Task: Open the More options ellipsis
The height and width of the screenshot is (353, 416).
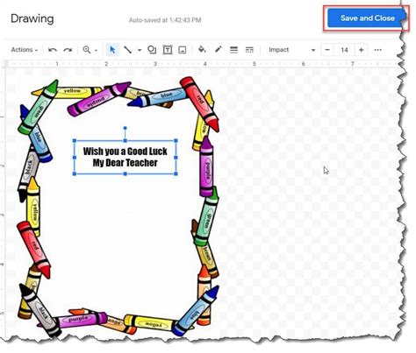Action: (x=377, y=50)
